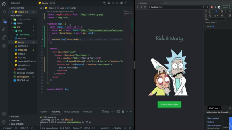This screenshot has height=130, width=232.
Task: Toggle the DevTools inspect element picker
Action: [206, 12]
